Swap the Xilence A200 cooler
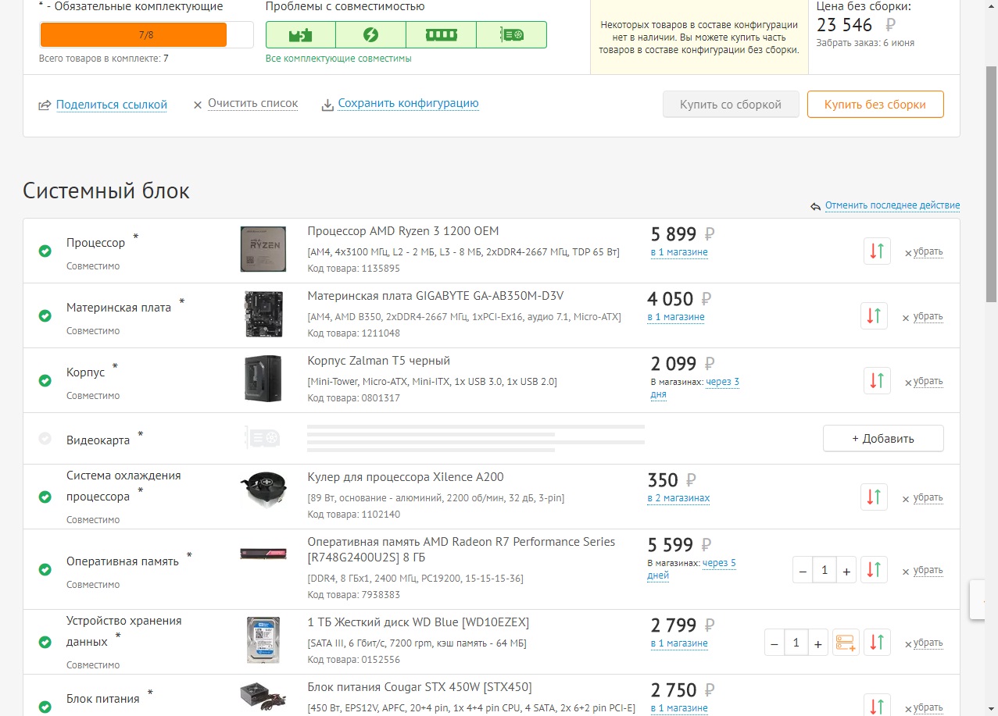The image size is (998, 716). click(x=875, y=497)
